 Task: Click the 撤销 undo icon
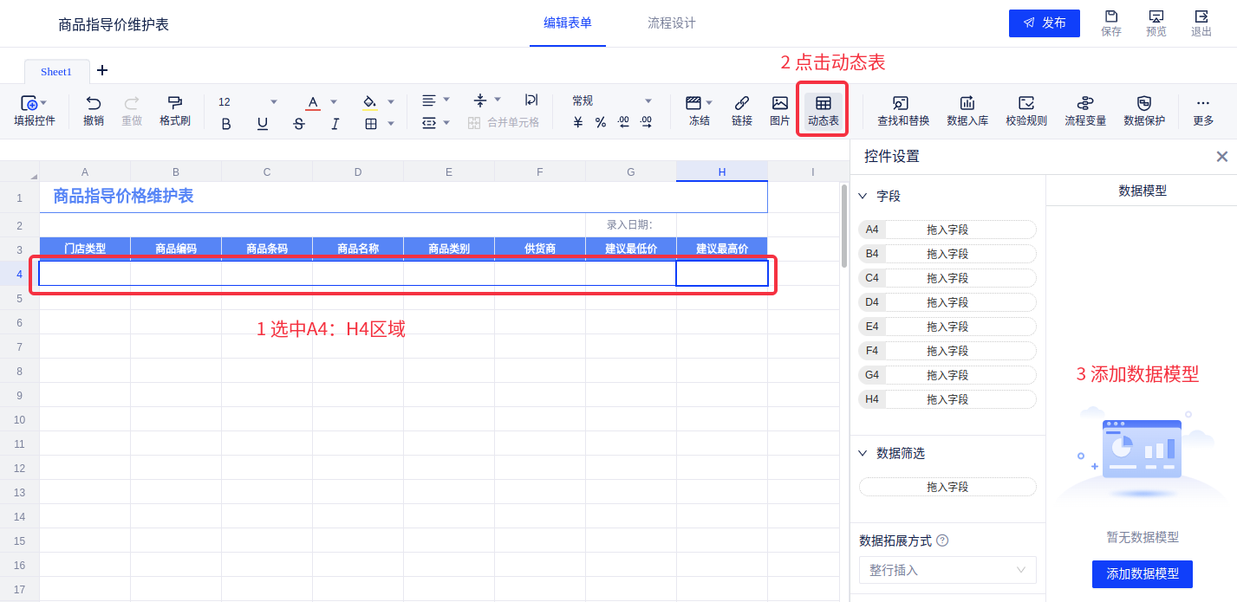[93, 111]
